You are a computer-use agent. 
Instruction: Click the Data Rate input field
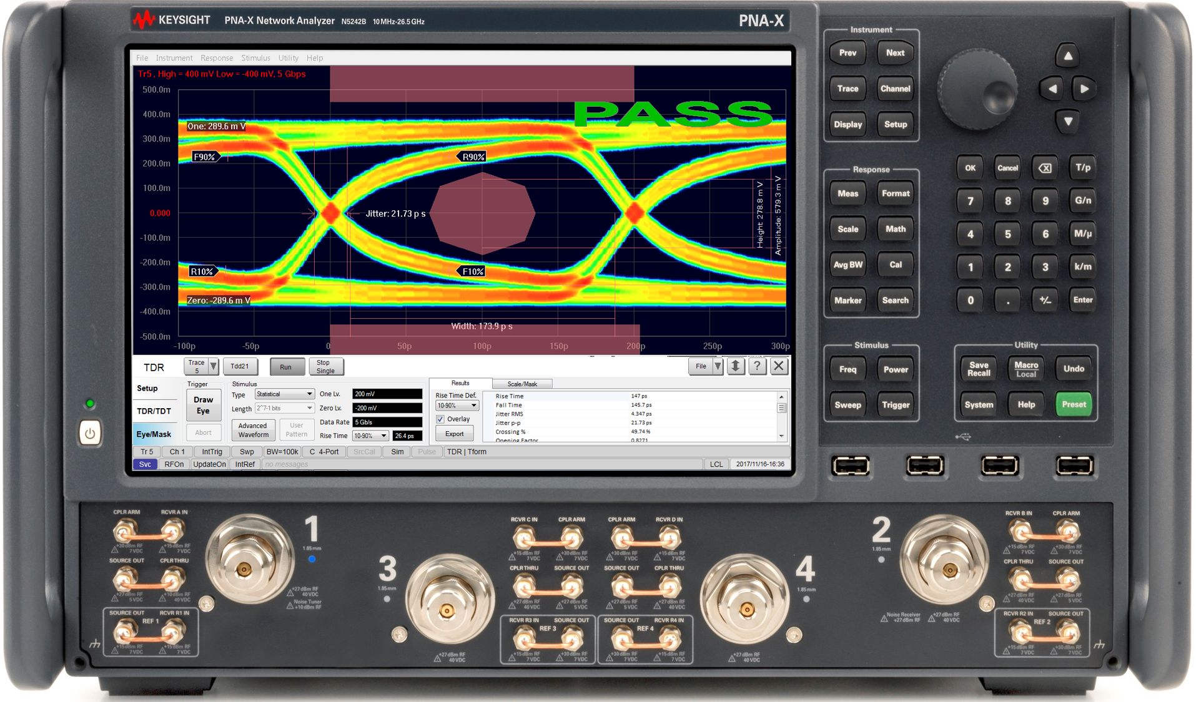pyautogui.click(x=387, y=422)
